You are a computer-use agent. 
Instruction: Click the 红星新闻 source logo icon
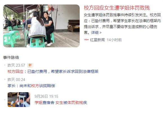pyautogui.click(x=86, y=40)
